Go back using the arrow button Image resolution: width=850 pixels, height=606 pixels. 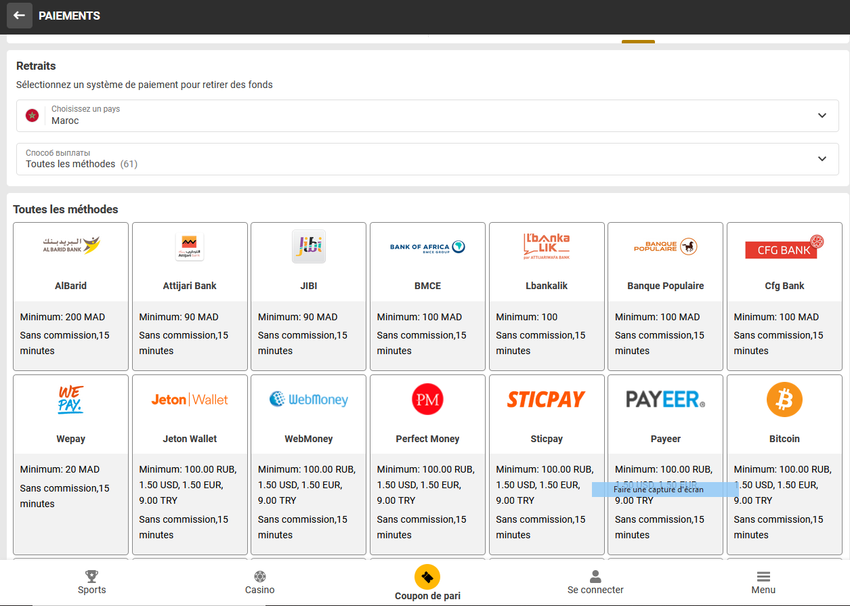20,16
